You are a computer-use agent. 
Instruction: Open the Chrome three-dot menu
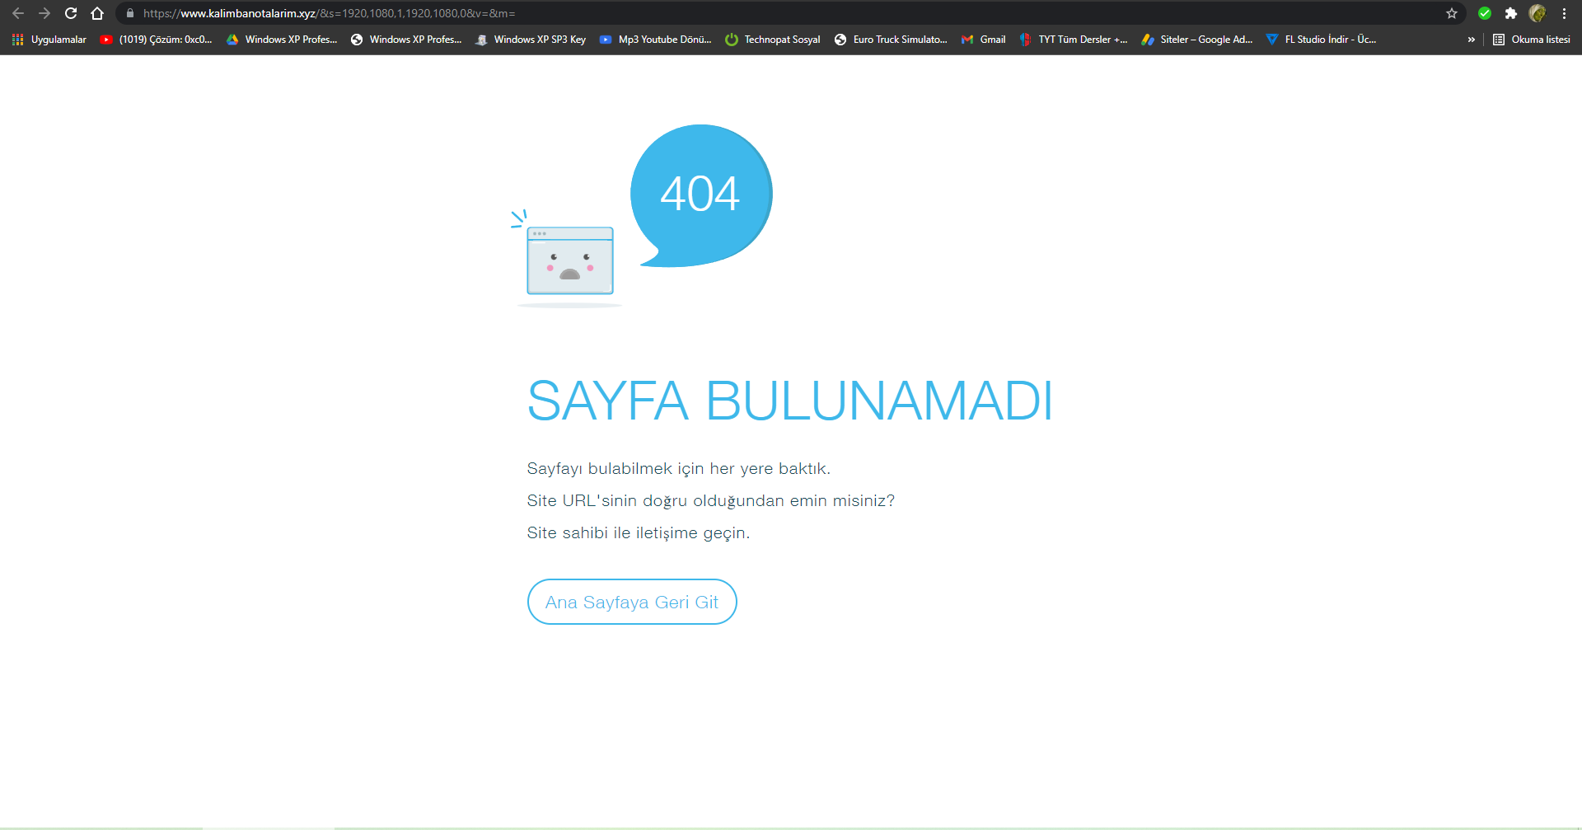click(1565, 13)
